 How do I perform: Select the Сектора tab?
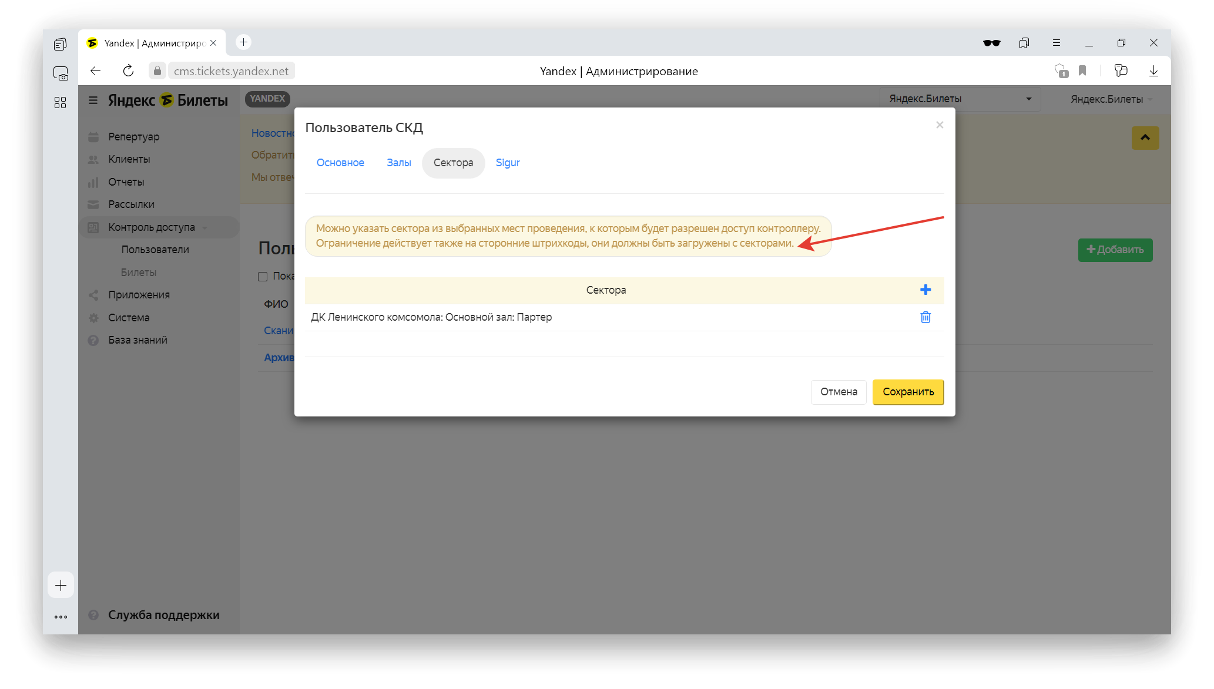pyautogui.click(x=453, y=163)
